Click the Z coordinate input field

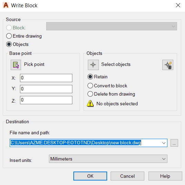[x=46, y=100]
